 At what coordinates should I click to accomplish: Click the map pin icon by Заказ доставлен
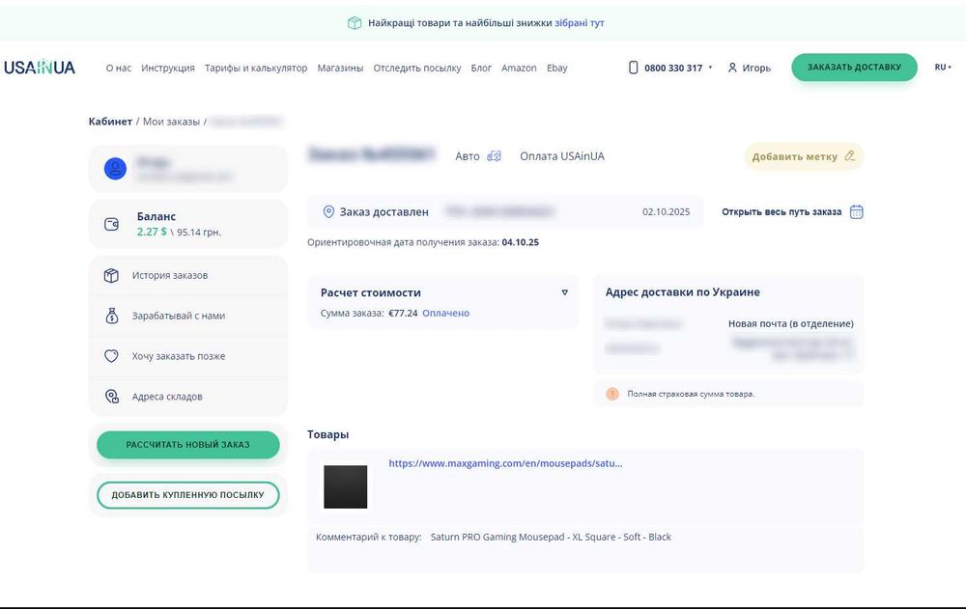click(x=329, y=211)
